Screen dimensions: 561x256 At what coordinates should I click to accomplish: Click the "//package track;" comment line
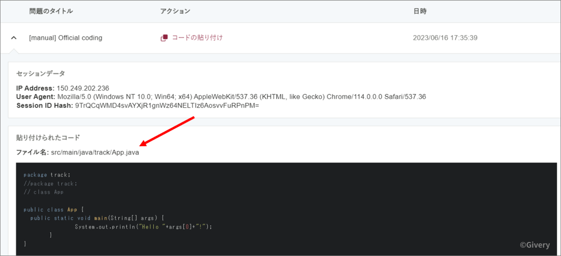[x=50, y=183]
